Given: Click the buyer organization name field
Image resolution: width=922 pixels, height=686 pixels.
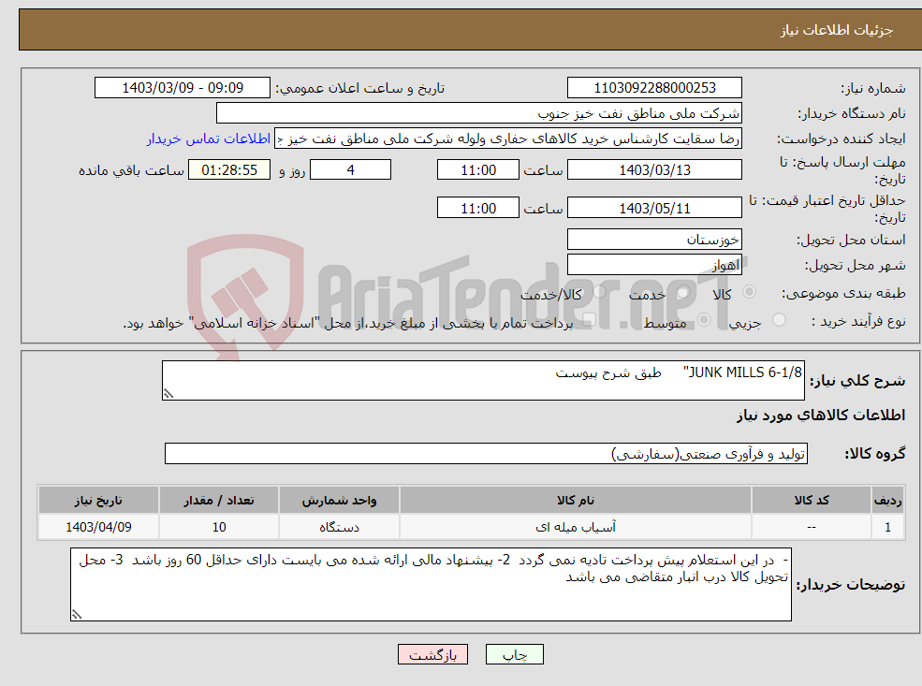Looking at the screenshot, I should pyautogui.click(x=479, y=113).
